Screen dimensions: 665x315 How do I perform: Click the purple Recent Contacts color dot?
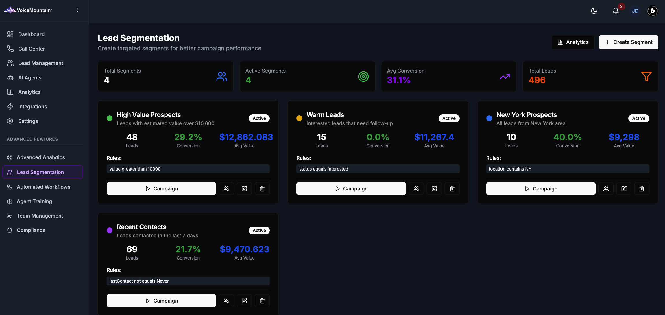pyautogui.click(x=110, y=230)
